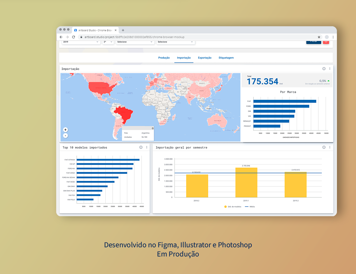Click the PEGOUT bar in Por Marca chart
Screen dimensions: 356x274
tap(267, 126)
